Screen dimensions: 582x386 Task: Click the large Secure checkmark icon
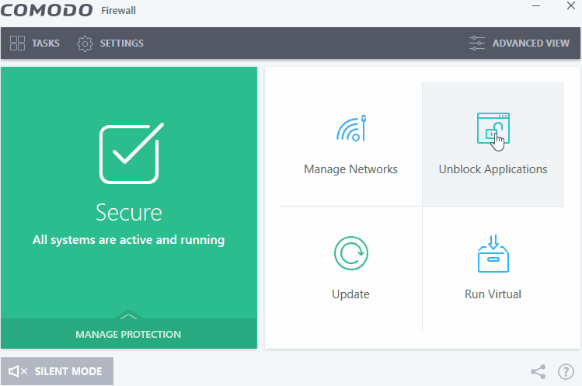point(129,151)
